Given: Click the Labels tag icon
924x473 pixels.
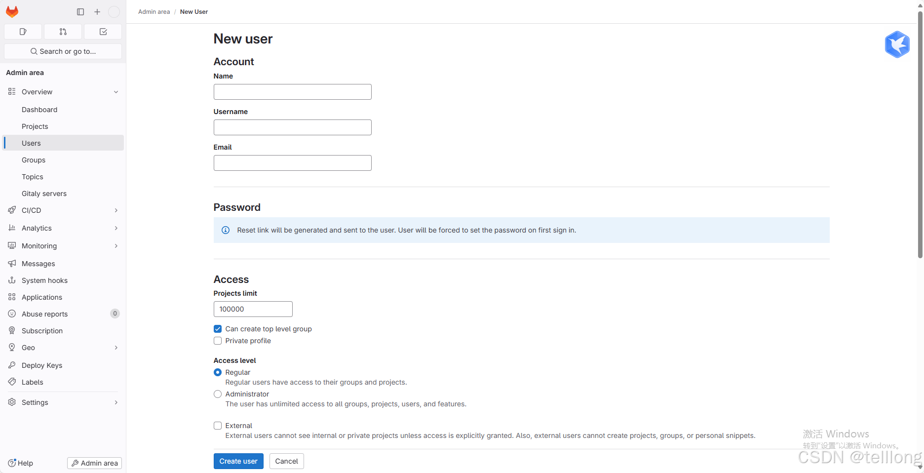Looking at the screenshot, I should (x=12, y=382).
